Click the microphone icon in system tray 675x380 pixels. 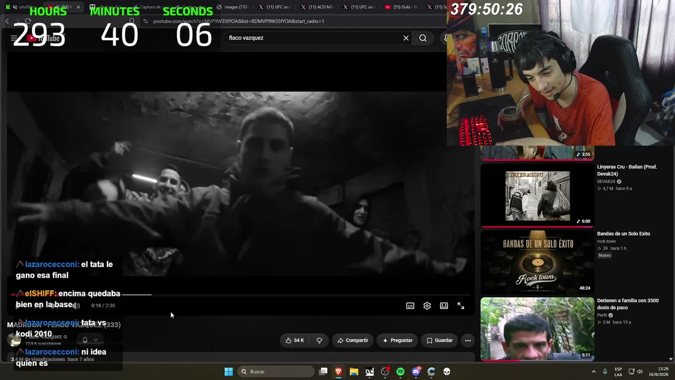pyautogui.click(x=605, y=372)
